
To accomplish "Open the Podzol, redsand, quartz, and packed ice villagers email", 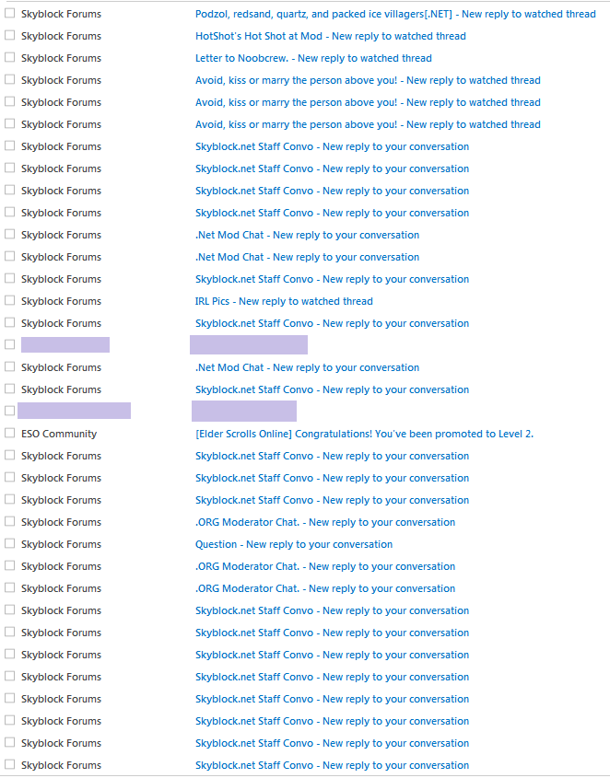I will (395, 14).
